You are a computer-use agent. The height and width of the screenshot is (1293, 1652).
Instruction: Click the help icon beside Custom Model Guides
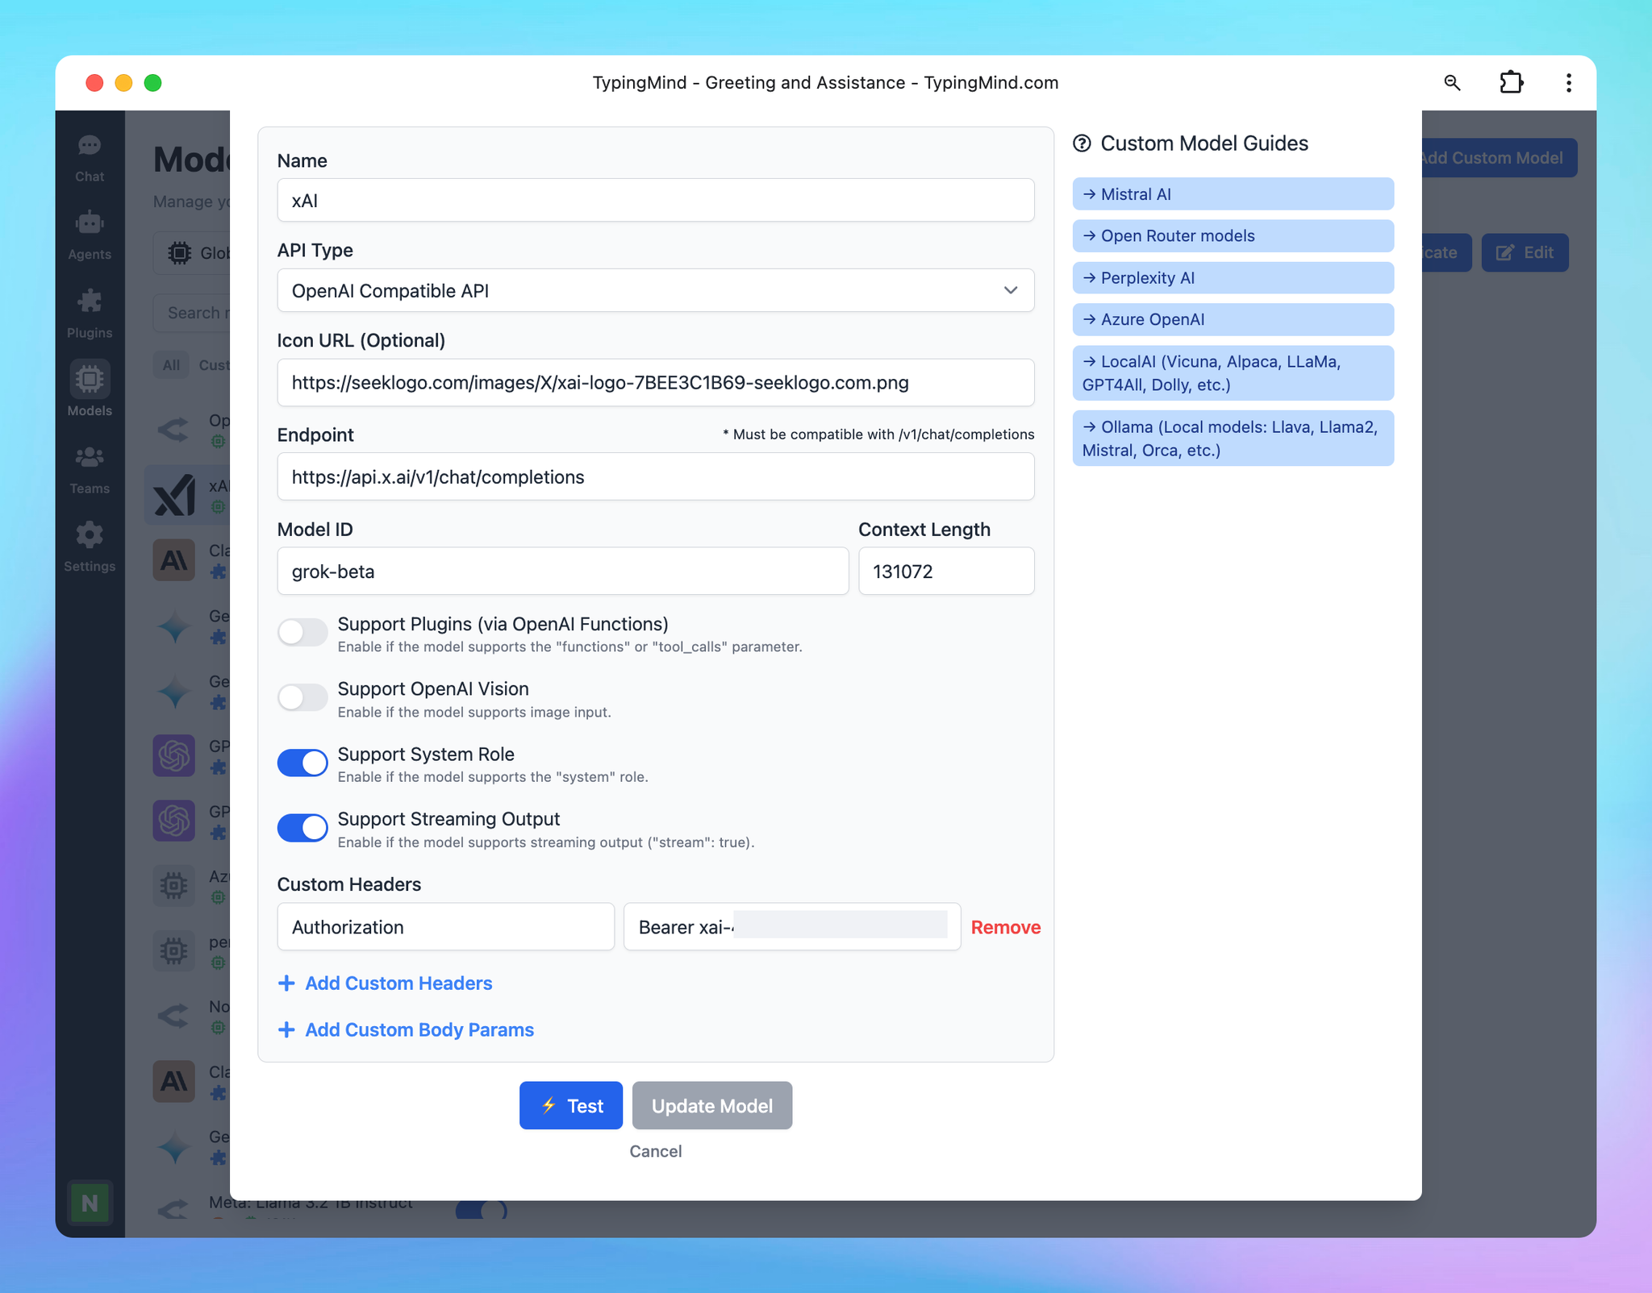tap(1083, 143)
